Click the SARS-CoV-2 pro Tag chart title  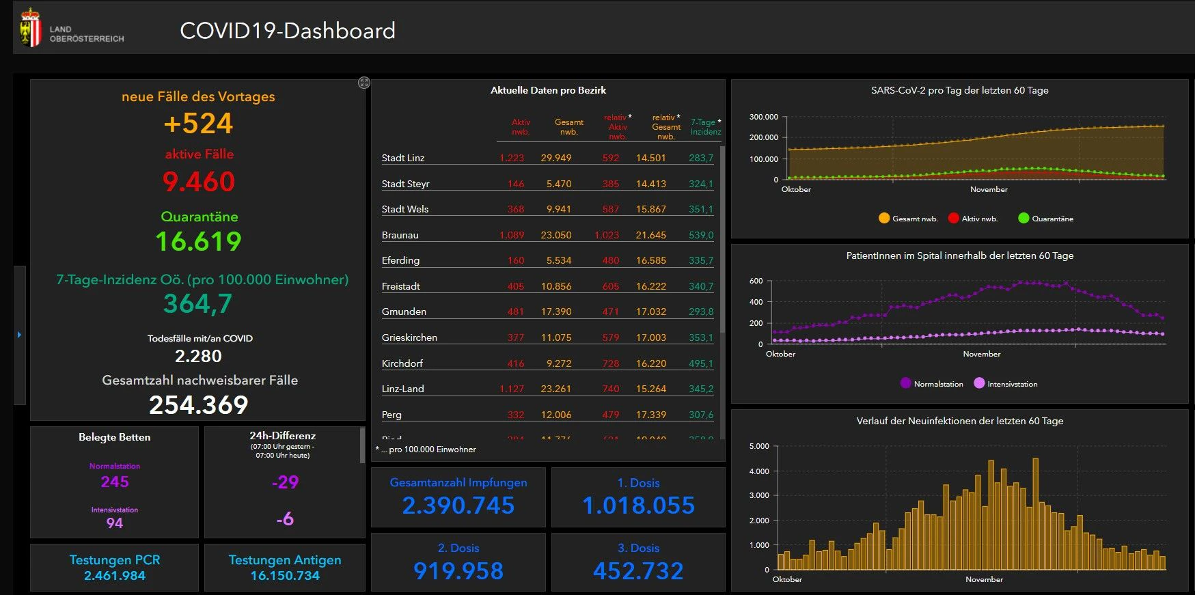960,90
